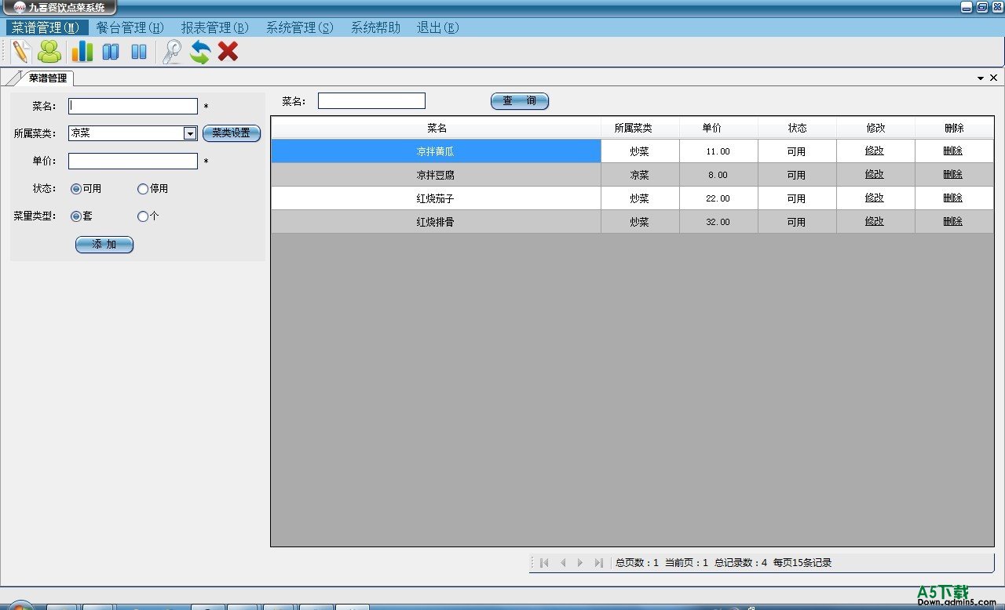This screenshot has height=610, width=1005.
Task: Click the 凉菜 category cell in 凉拌豆腐 row
Action: (640, 175)
